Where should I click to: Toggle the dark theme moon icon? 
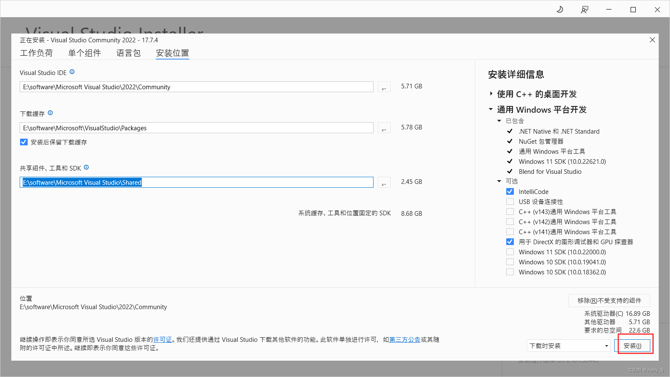click(x=560, y=9)
